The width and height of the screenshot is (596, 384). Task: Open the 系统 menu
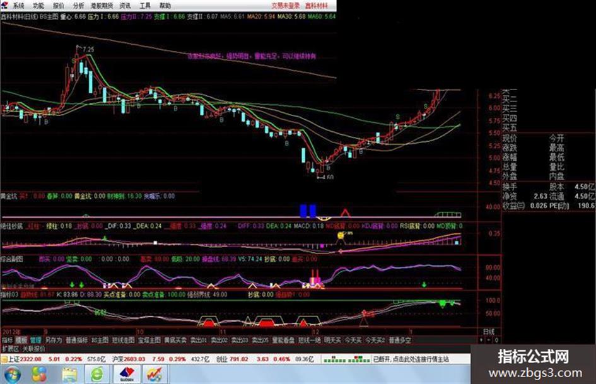[18, 5]
